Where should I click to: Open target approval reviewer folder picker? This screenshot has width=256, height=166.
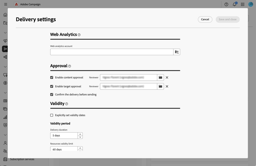(160, 86)
